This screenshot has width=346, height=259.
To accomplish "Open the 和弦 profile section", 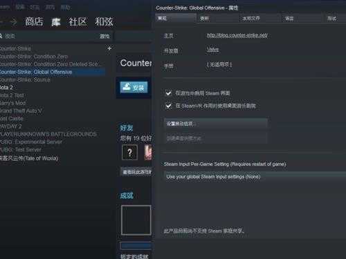I will point(104,21).
